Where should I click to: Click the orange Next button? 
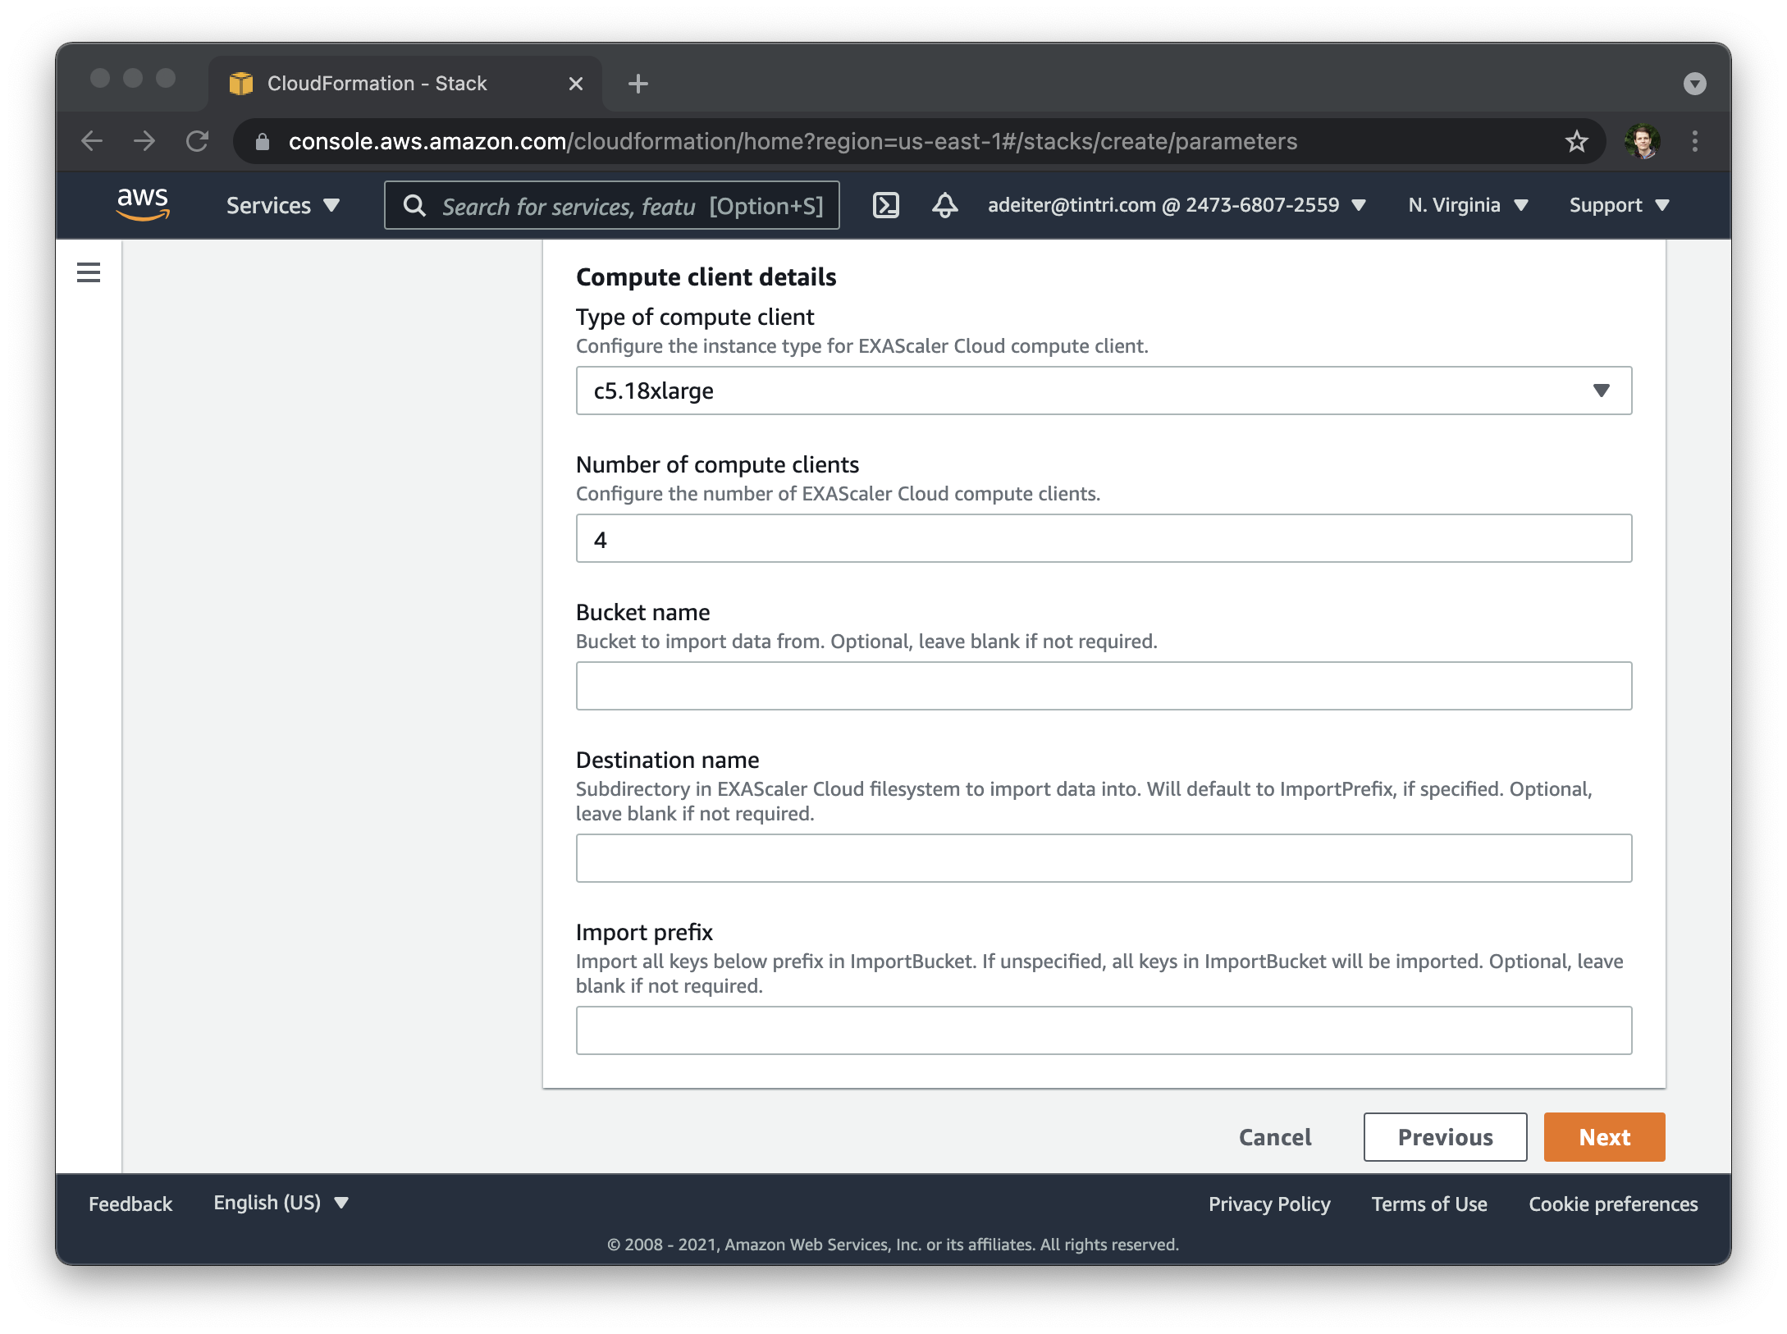point(1604,1137)
